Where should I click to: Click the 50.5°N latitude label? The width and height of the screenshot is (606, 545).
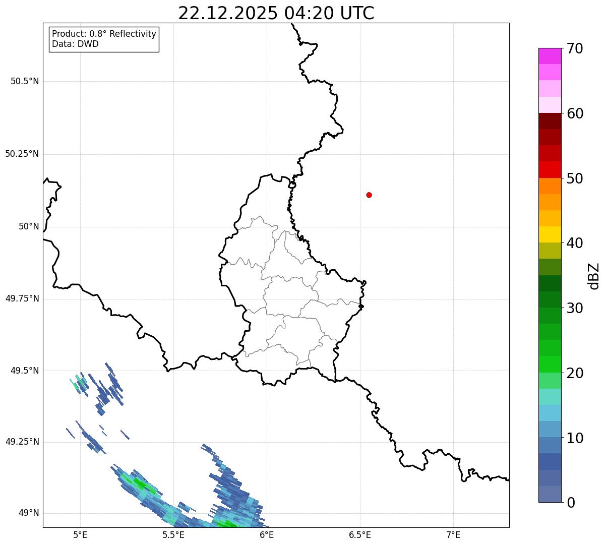point(25,81)
